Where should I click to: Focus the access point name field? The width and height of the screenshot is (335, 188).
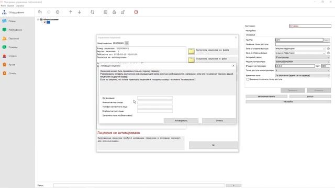(303, 44)
